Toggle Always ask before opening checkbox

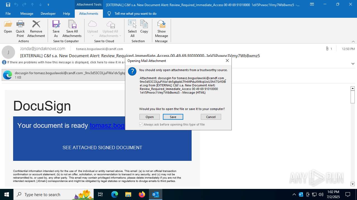point(141,124)
